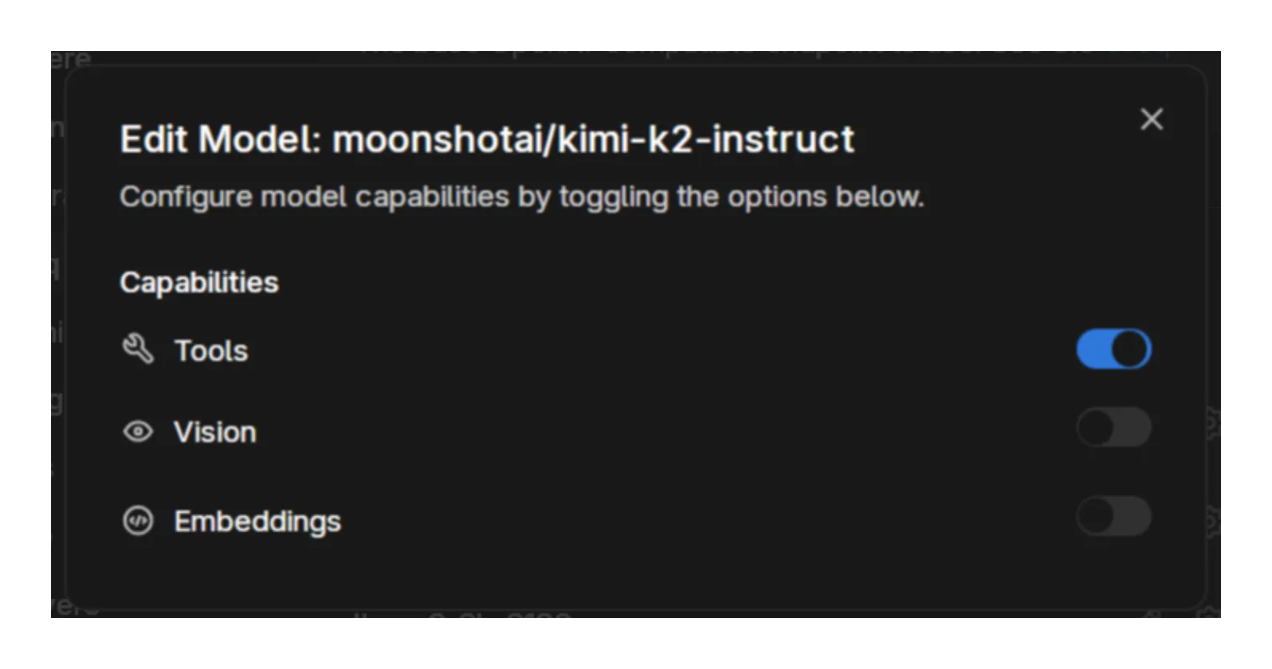1272x669 pixels.
Task: Click the Tools capability label
Action: pos(210,350)
